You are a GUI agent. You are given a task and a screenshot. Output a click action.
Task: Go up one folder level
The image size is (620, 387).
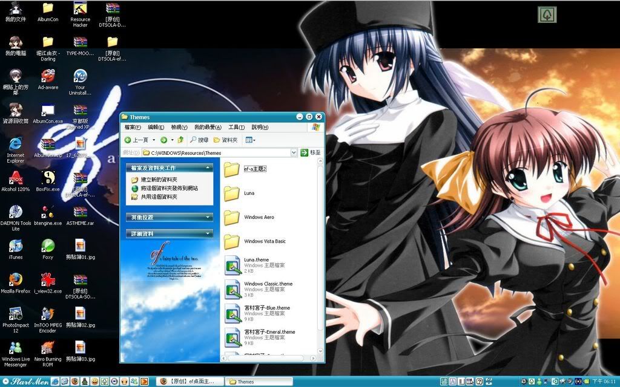coord(180,140)
